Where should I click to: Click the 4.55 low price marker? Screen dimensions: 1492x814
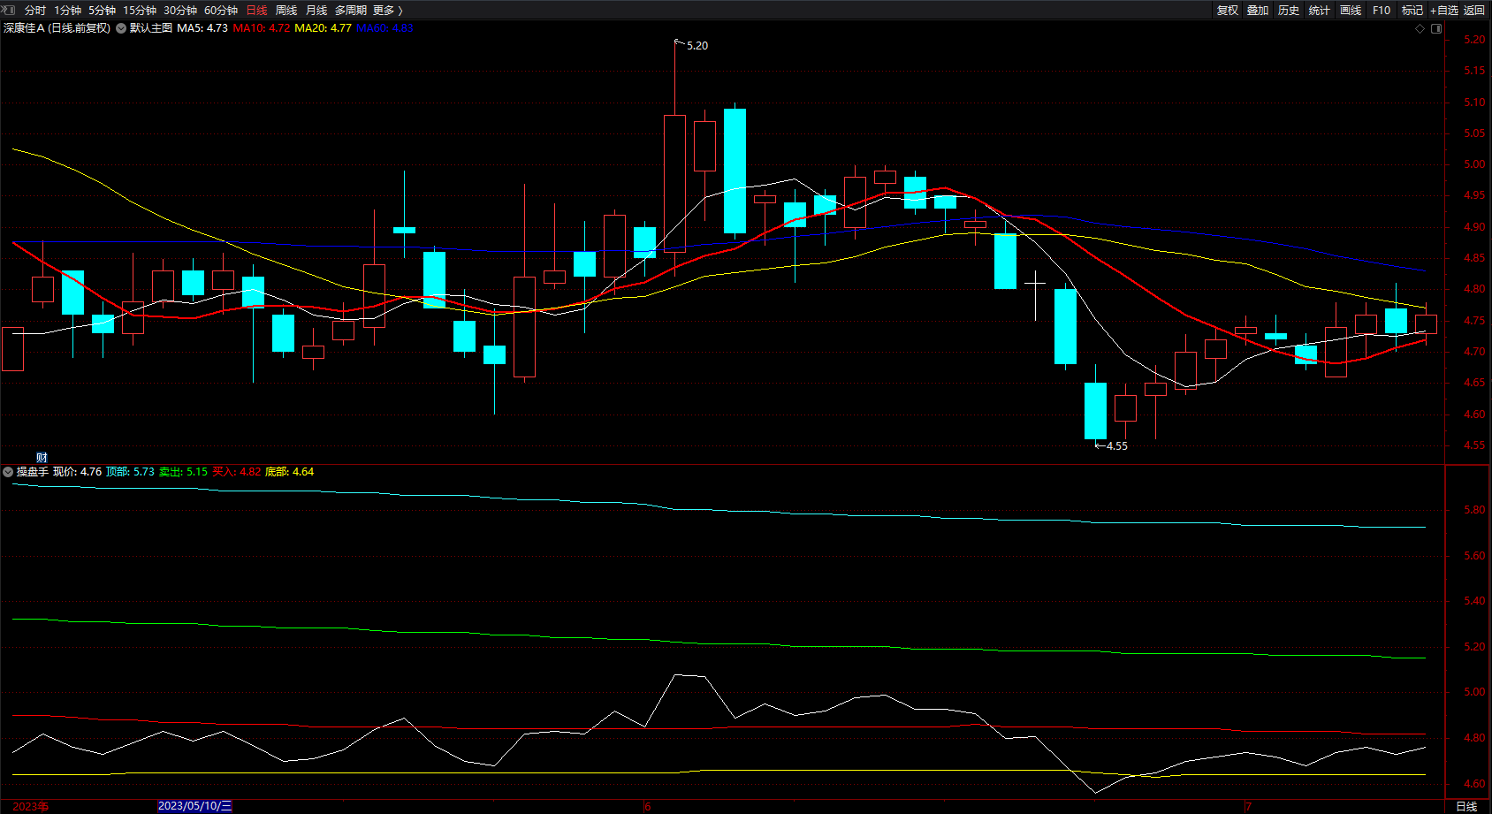1116,446
